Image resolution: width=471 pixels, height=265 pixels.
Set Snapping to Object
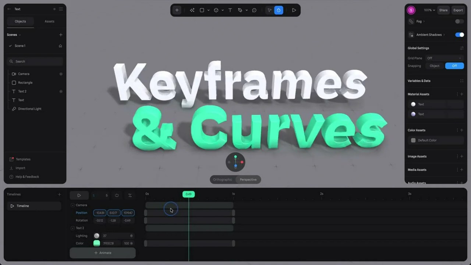point(435,66)
